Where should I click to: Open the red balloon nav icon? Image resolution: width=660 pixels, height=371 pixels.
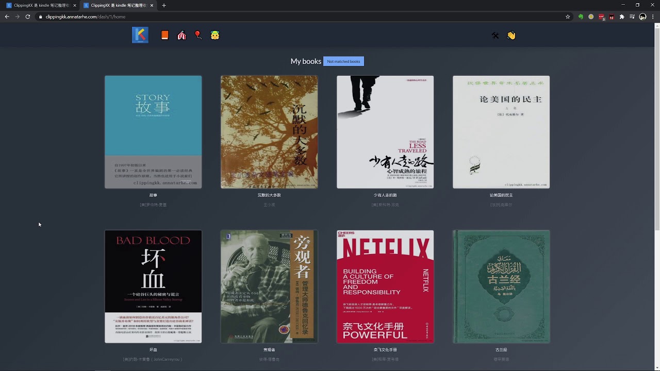pyautogui.click(x=198, y=36)
